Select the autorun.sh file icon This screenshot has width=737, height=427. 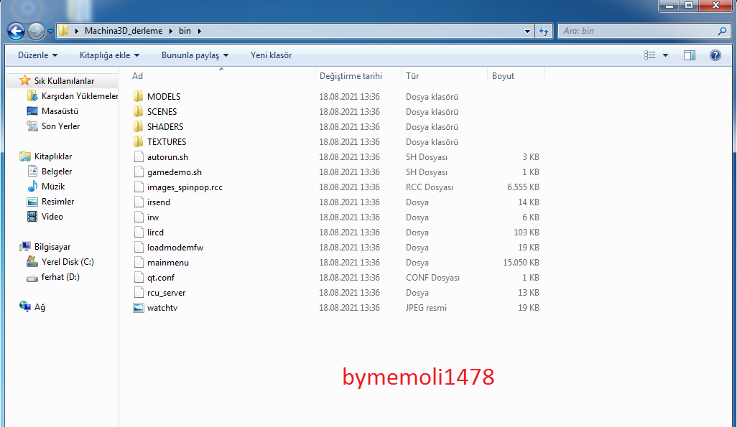pos(138,157)
